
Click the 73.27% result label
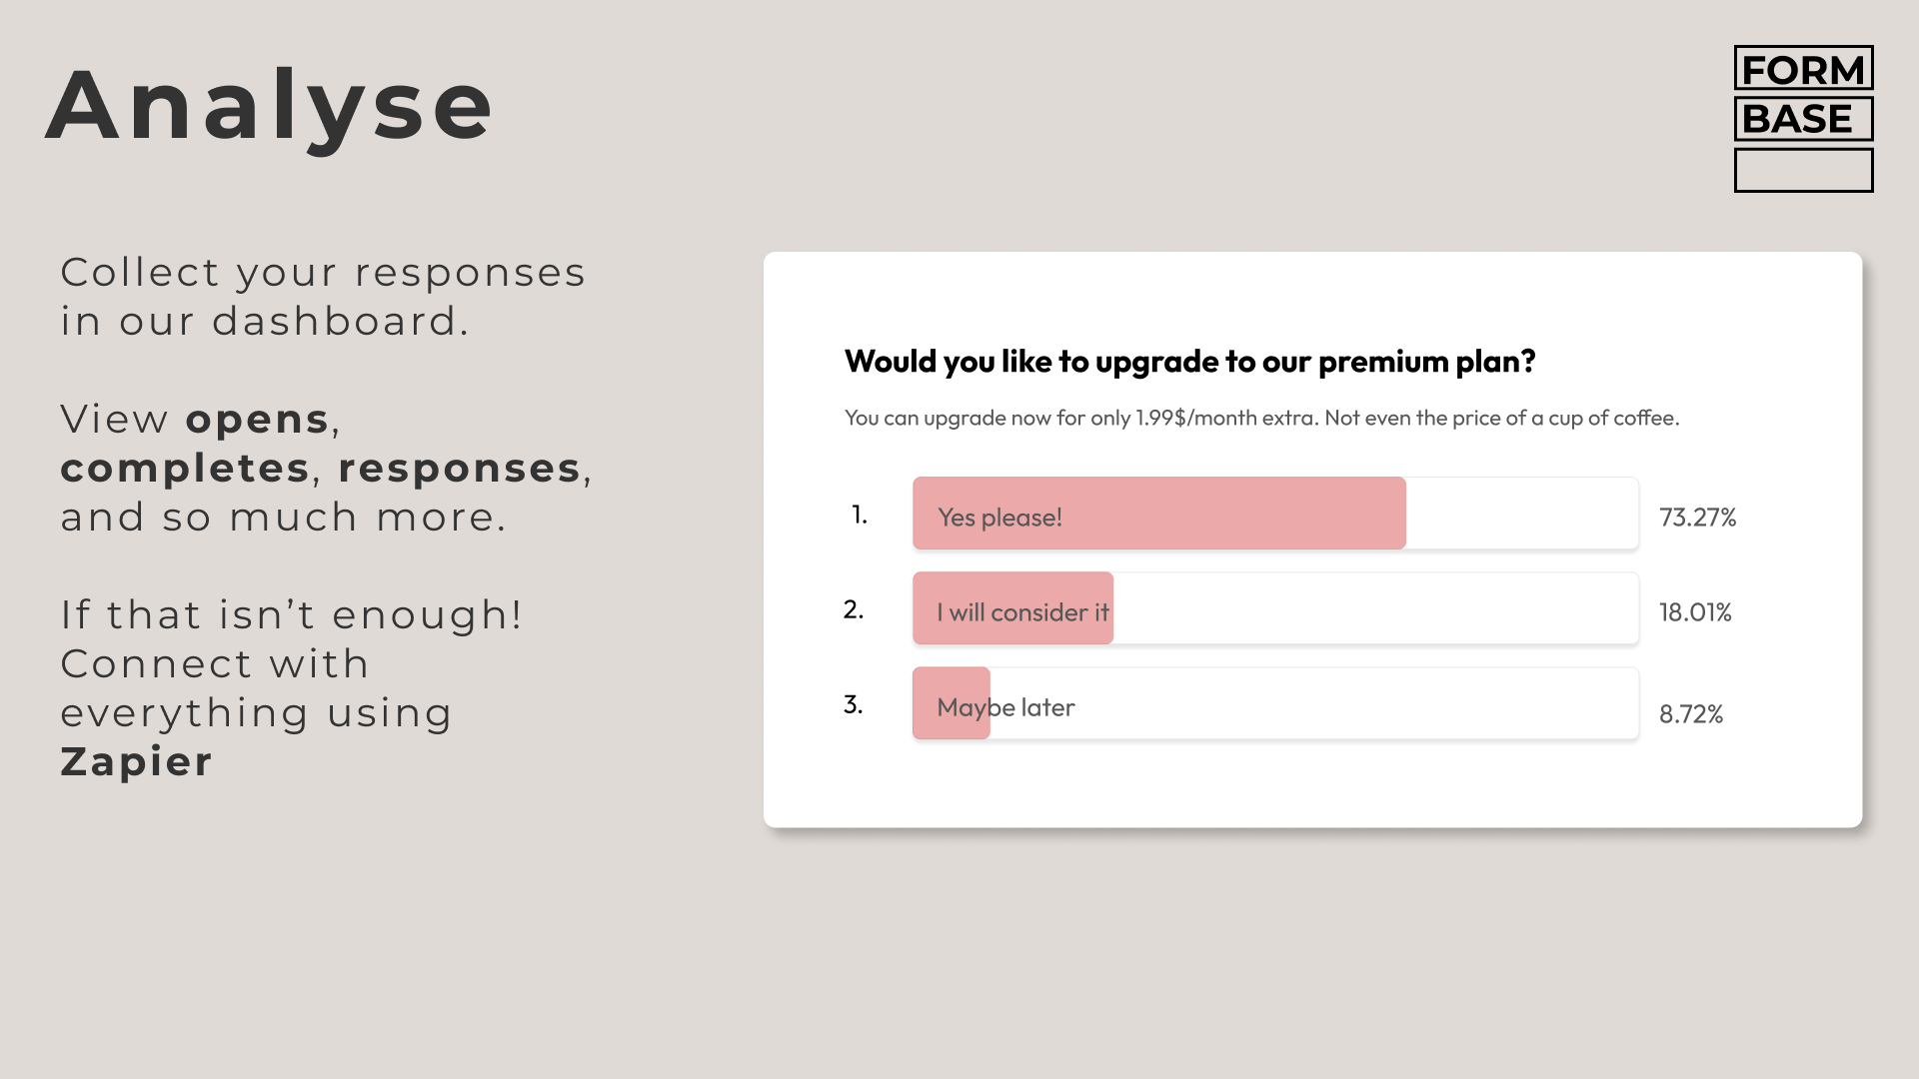(x=1697, y=518)
